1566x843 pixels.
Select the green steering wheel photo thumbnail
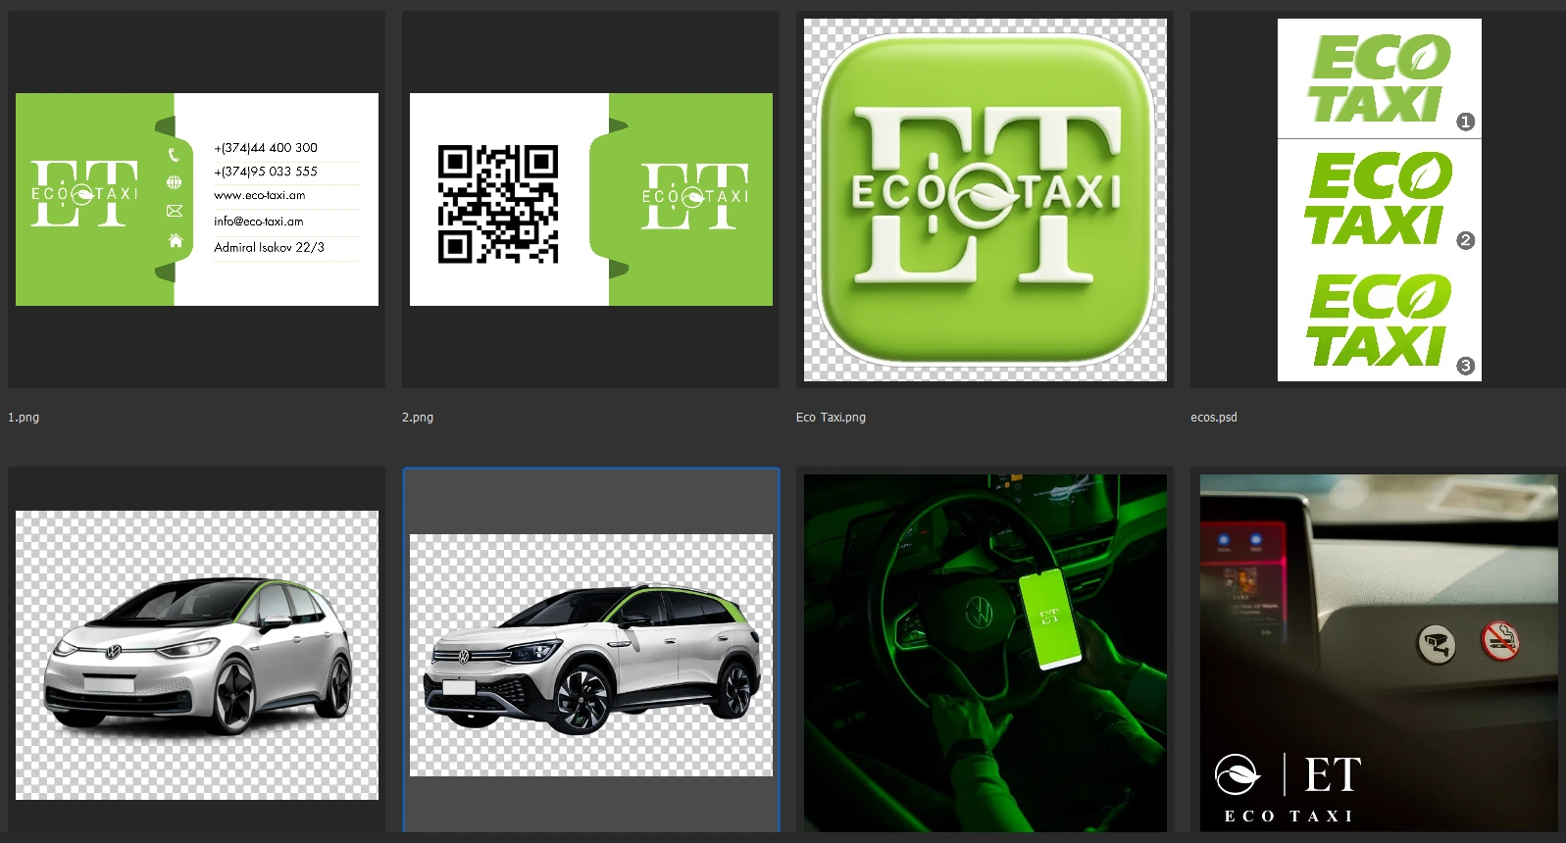(985, 653)
